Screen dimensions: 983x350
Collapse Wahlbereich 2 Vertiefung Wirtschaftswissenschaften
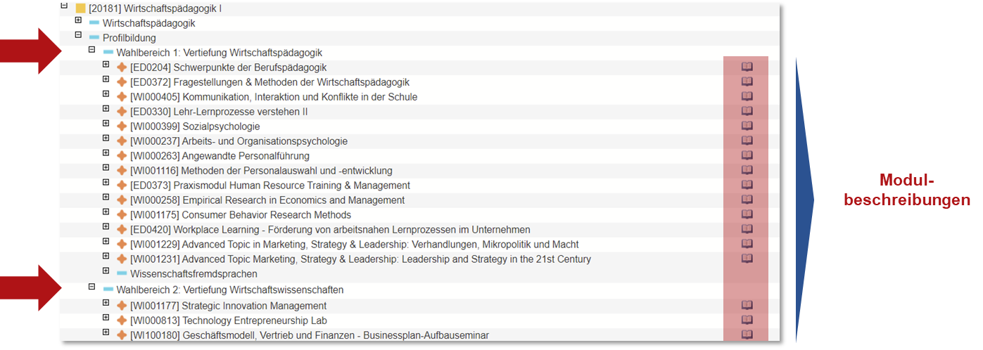pos(91,287)
